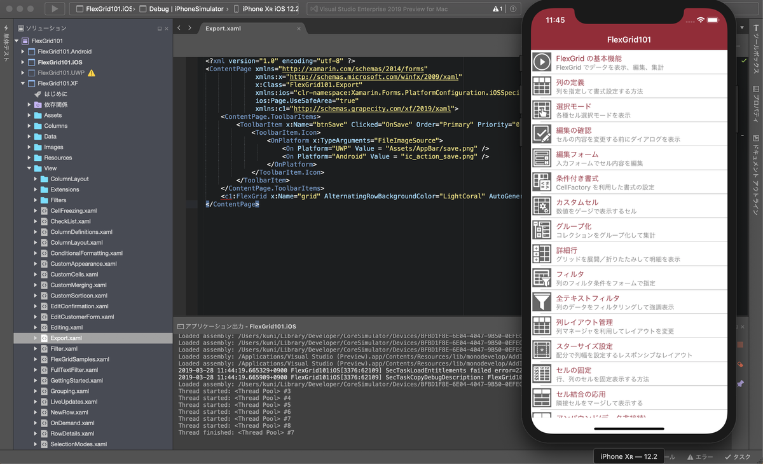This screenshot has width=763, height=464.
Task: Expand the 依存関係 folder
Action: coord(30,105)
